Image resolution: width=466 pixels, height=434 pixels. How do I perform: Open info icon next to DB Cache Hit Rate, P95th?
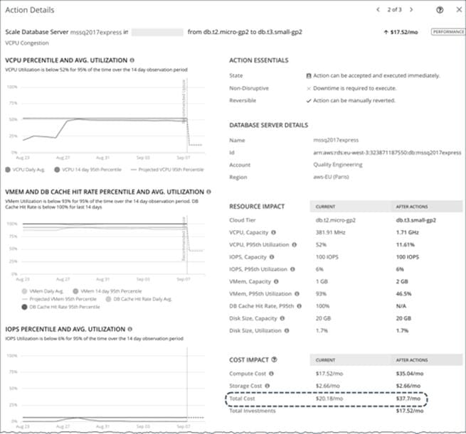(300, 306)
